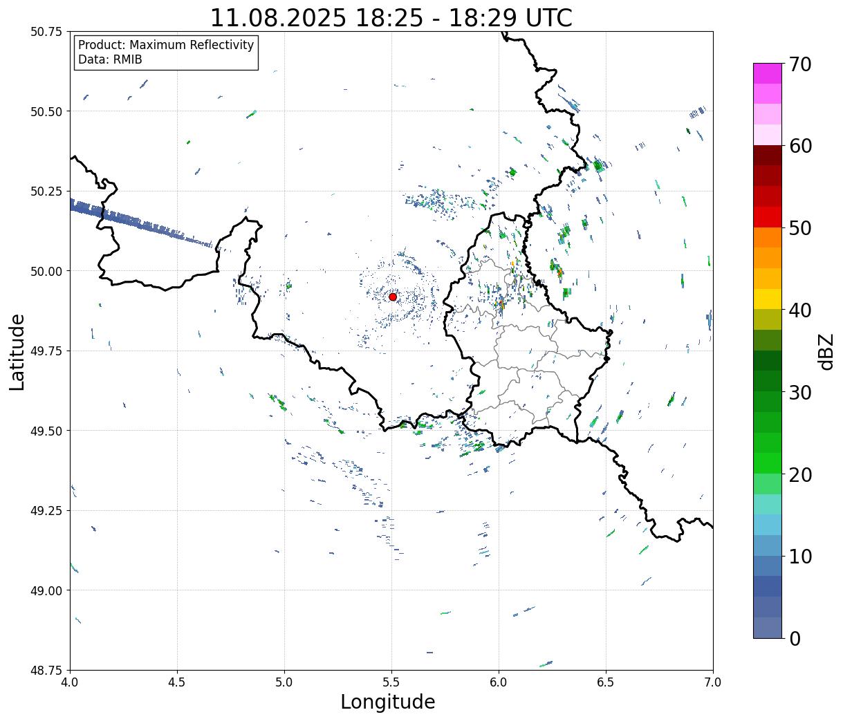The width and height of the screenshot is (843, 719).
Task: Click the colorbar tick label 30
Action: [799, 392]
